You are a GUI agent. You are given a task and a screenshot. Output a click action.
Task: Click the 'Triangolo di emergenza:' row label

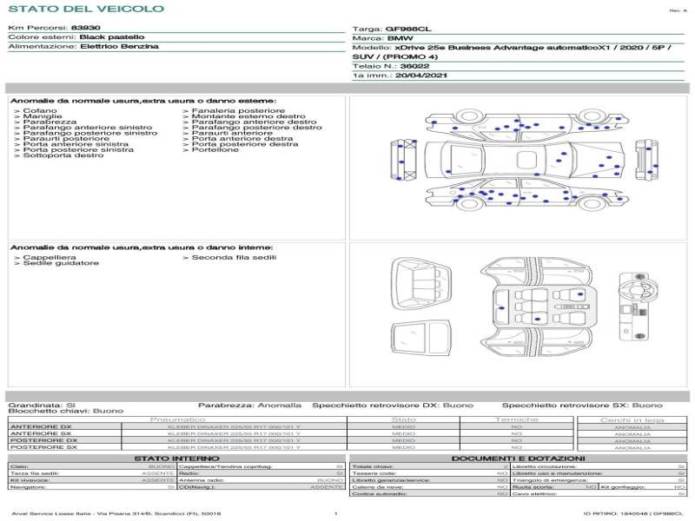tap(550, 480)
